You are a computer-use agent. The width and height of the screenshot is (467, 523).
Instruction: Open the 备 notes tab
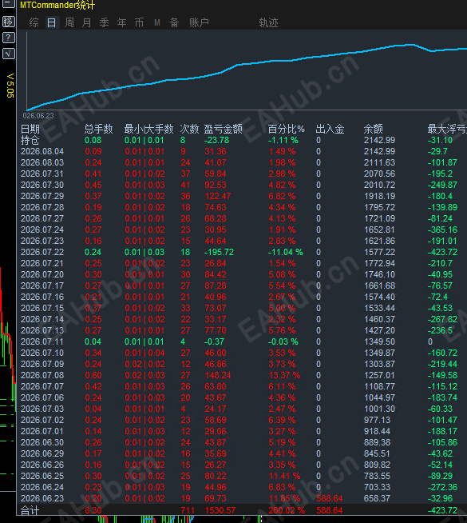(174, 22)
